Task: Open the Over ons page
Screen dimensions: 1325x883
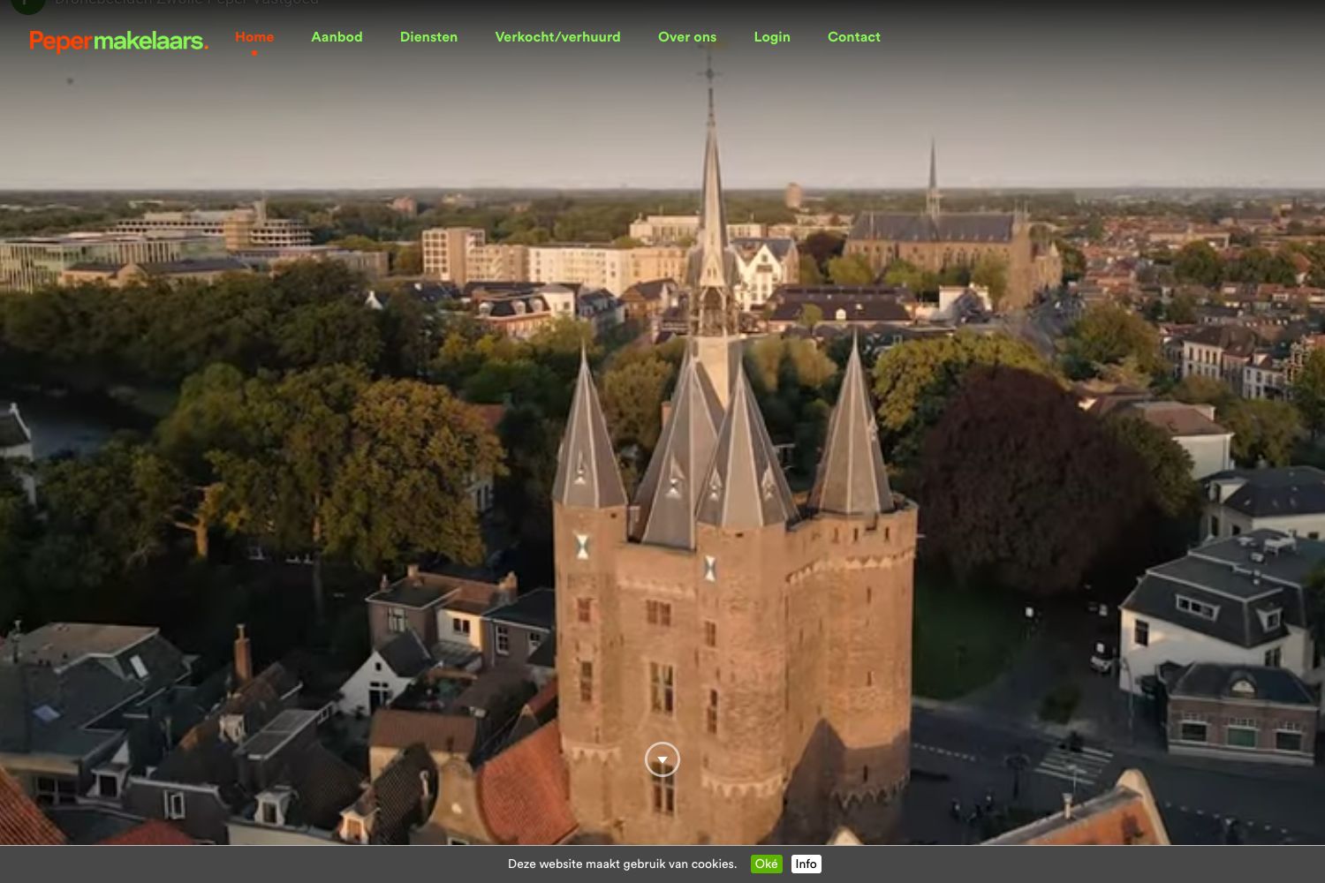Action: pos(687,37)
